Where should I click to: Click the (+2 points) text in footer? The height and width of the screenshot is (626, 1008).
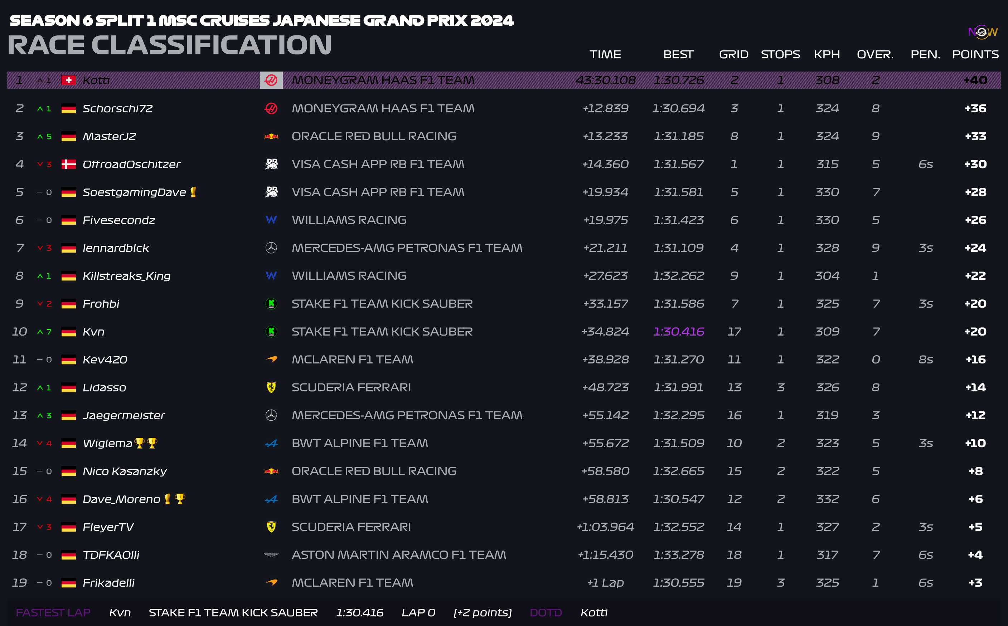[x=483, y=612]
